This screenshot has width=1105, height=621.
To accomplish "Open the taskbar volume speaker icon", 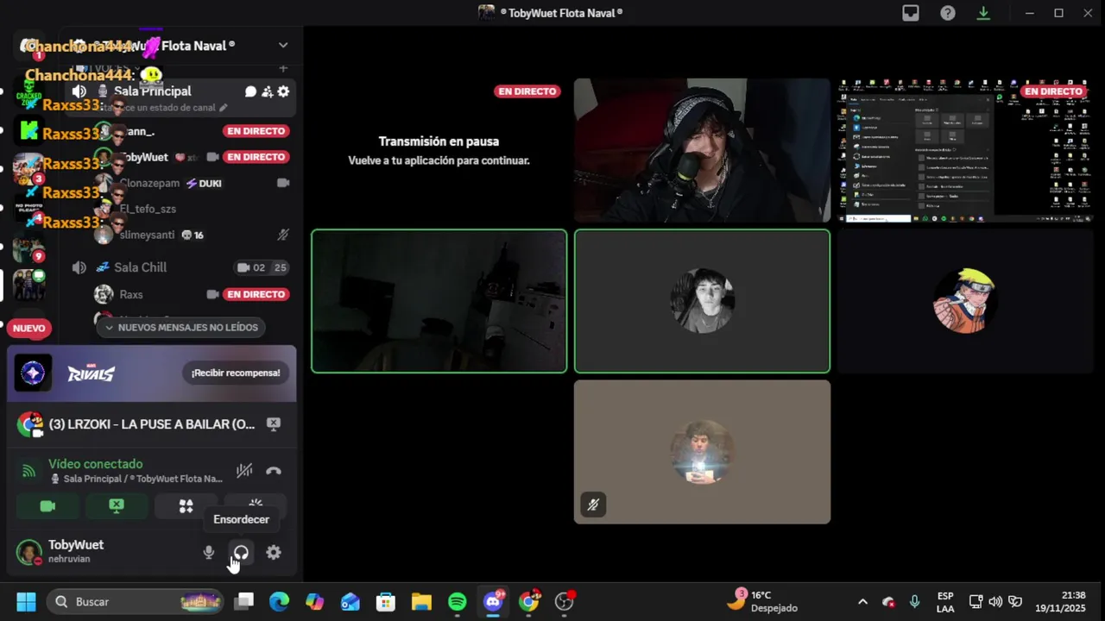I will [x=995, y=601].
